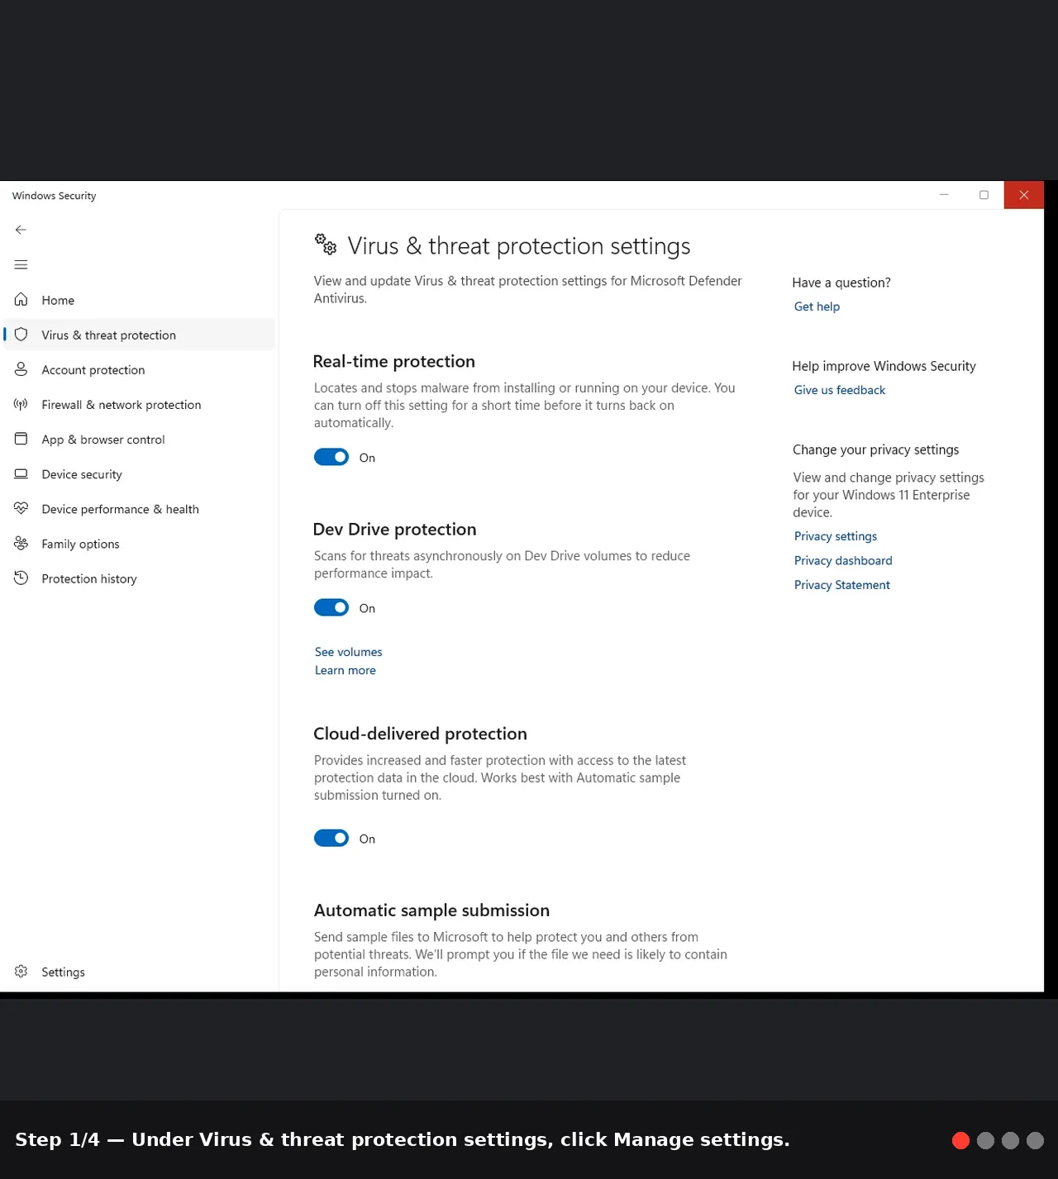Select Home in the sidebar
This screenshot has height=1179, width=1058.
tap(139, 300)
